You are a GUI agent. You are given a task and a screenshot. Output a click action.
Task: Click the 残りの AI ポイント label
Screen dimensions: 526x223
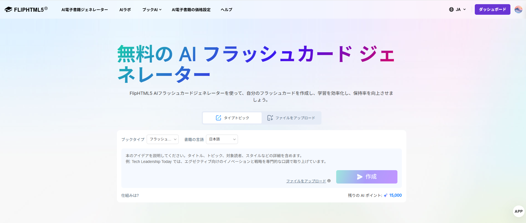[x=365, y=195]
